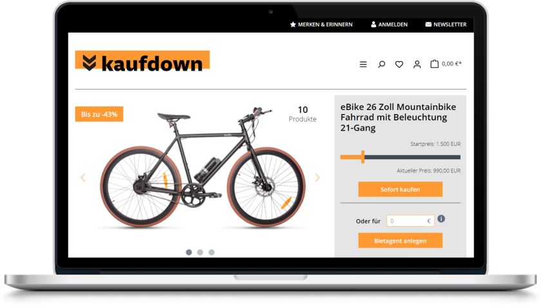
Task: Select the first carousel dot
Action: [x=189, y=253]
